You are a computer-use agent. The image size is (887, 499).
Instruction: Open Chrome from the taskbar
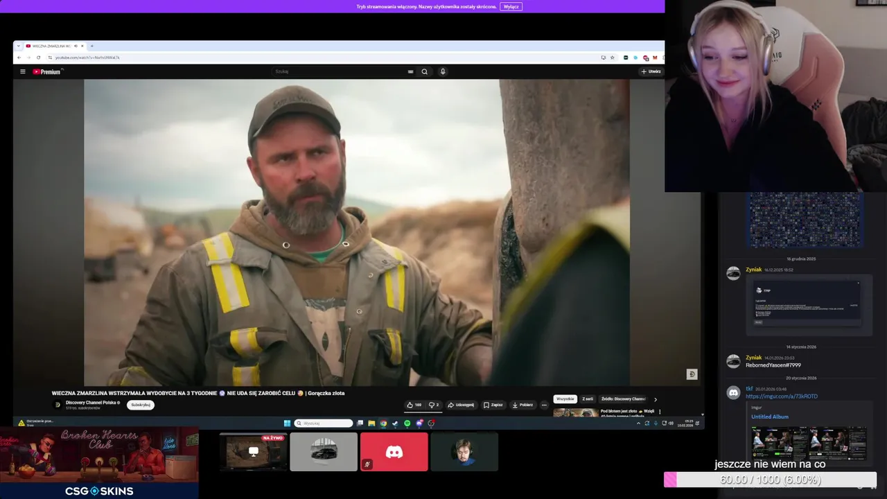383,423
